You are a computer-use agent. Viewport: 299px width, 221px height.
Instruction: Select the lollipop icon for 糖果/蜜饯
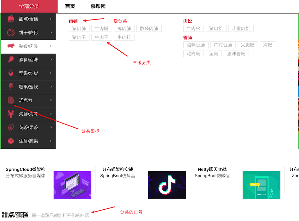coord(11,87)
